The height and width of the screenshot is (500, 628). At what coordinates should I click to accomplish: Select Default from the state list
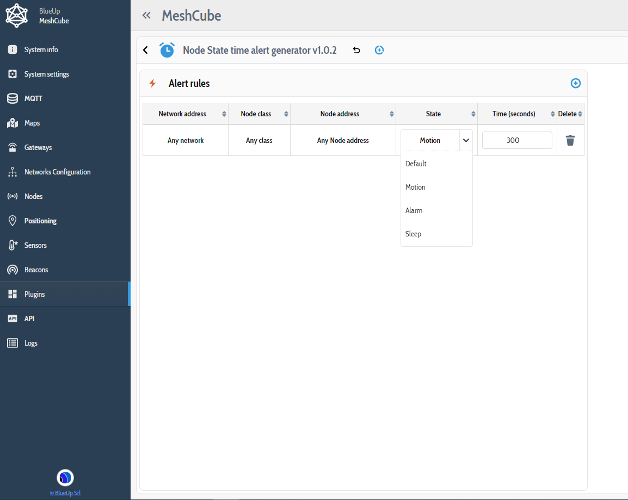tap(416, 164)
